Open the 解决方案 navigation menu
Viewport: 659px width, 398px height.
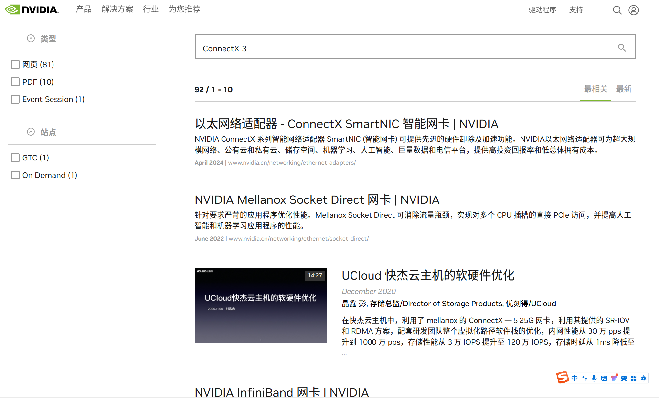[x=117, y=9]
